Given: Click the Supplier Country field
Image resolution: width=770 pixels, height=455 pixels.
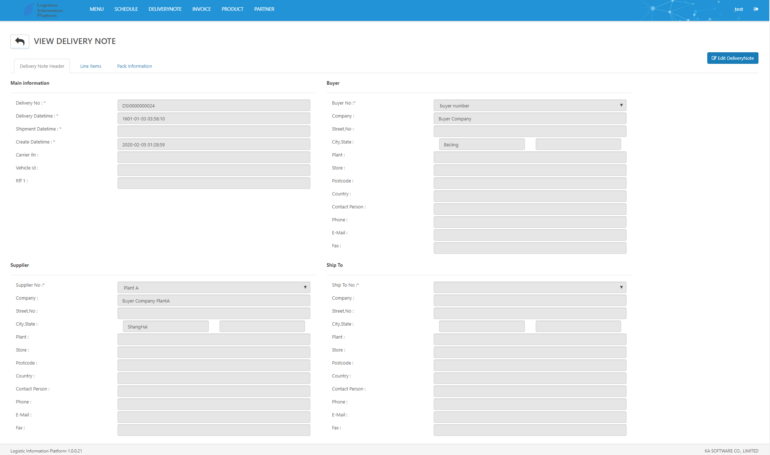Looking at the screenshot, I should pos(214,378).
